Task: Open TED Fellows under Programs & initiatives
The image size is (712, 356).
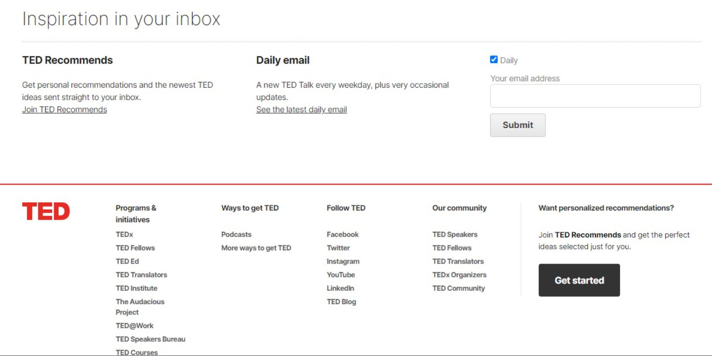Action: tap(135, 248)
